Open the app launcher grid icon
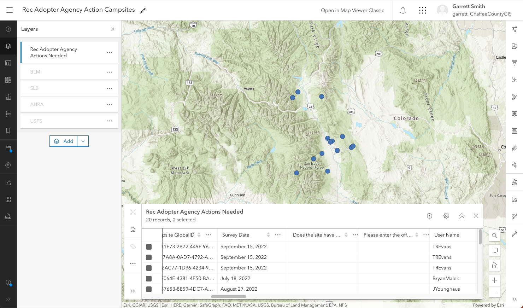523x308 pixels. tap(422, 10)
